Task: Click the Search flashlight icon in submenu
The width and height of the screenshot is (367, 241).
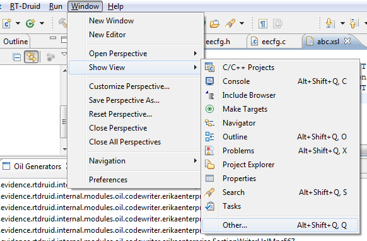Action: pos(209,192)
